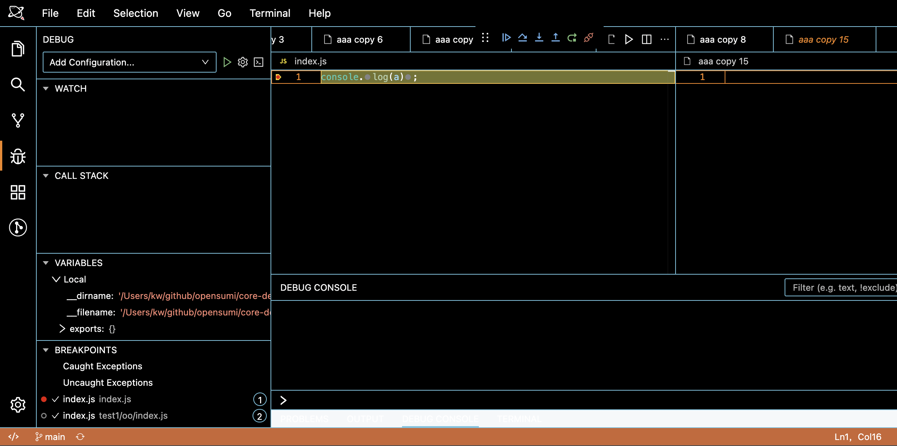
Task: Toggle breakpoint marker on line 1
Action: coord(278,77)
